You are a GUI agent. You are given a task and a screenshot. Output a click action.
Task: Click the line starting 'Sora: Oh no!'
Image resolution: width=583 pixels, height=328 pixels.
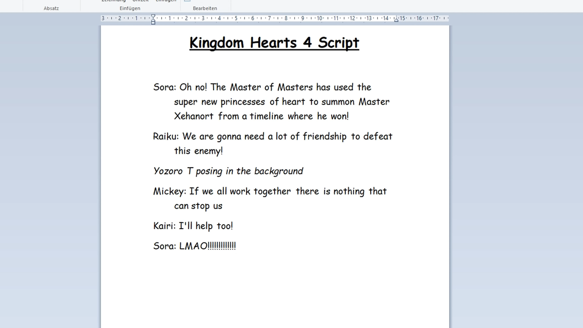[x=262, y=87]
